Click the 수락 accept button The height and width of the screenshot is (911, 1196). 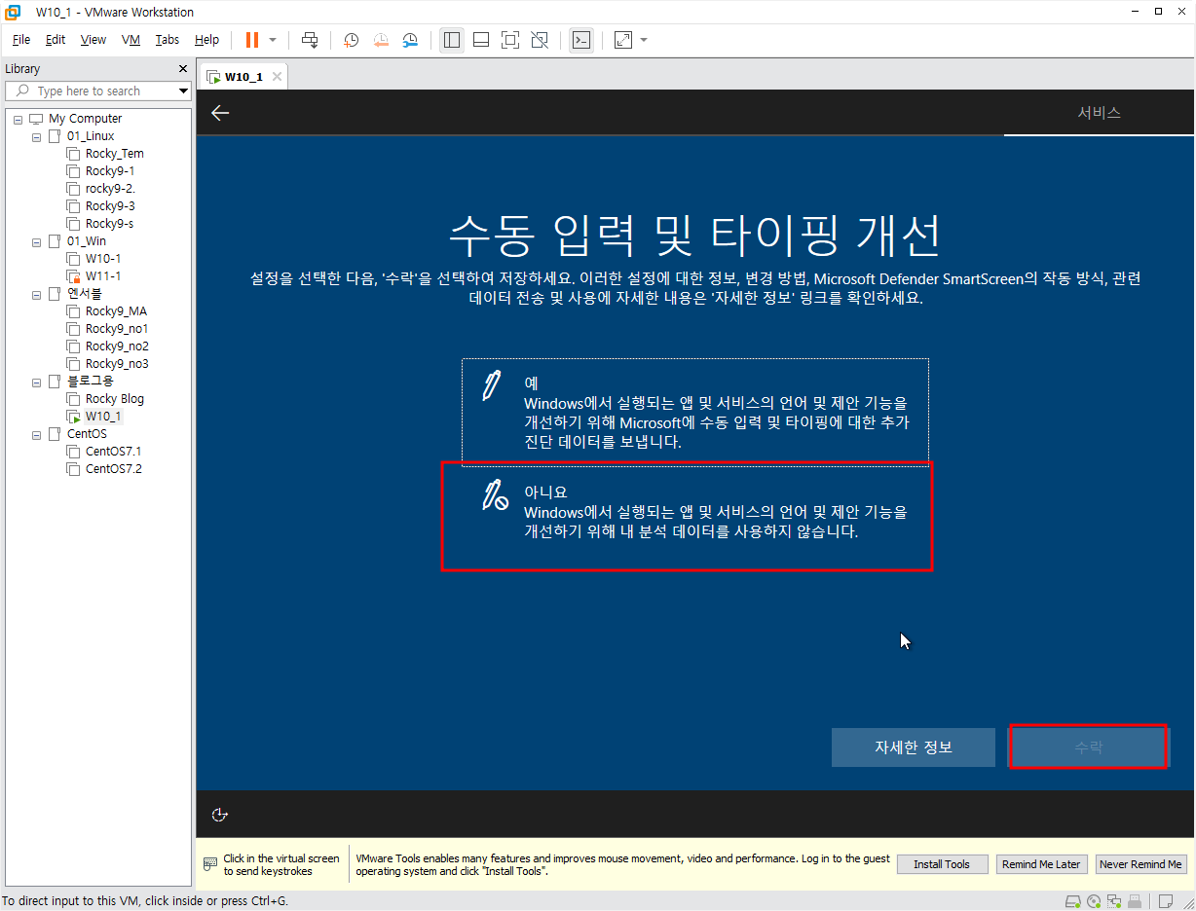click(x=1088, y=747)
